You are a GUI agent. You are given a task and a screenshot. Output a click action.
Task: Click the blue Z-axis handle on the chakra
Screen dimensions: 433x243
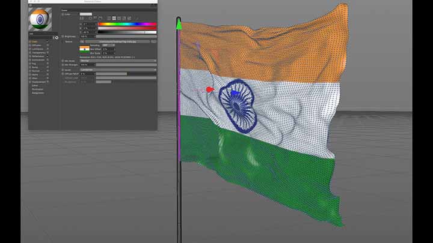(x=235, y=93)
